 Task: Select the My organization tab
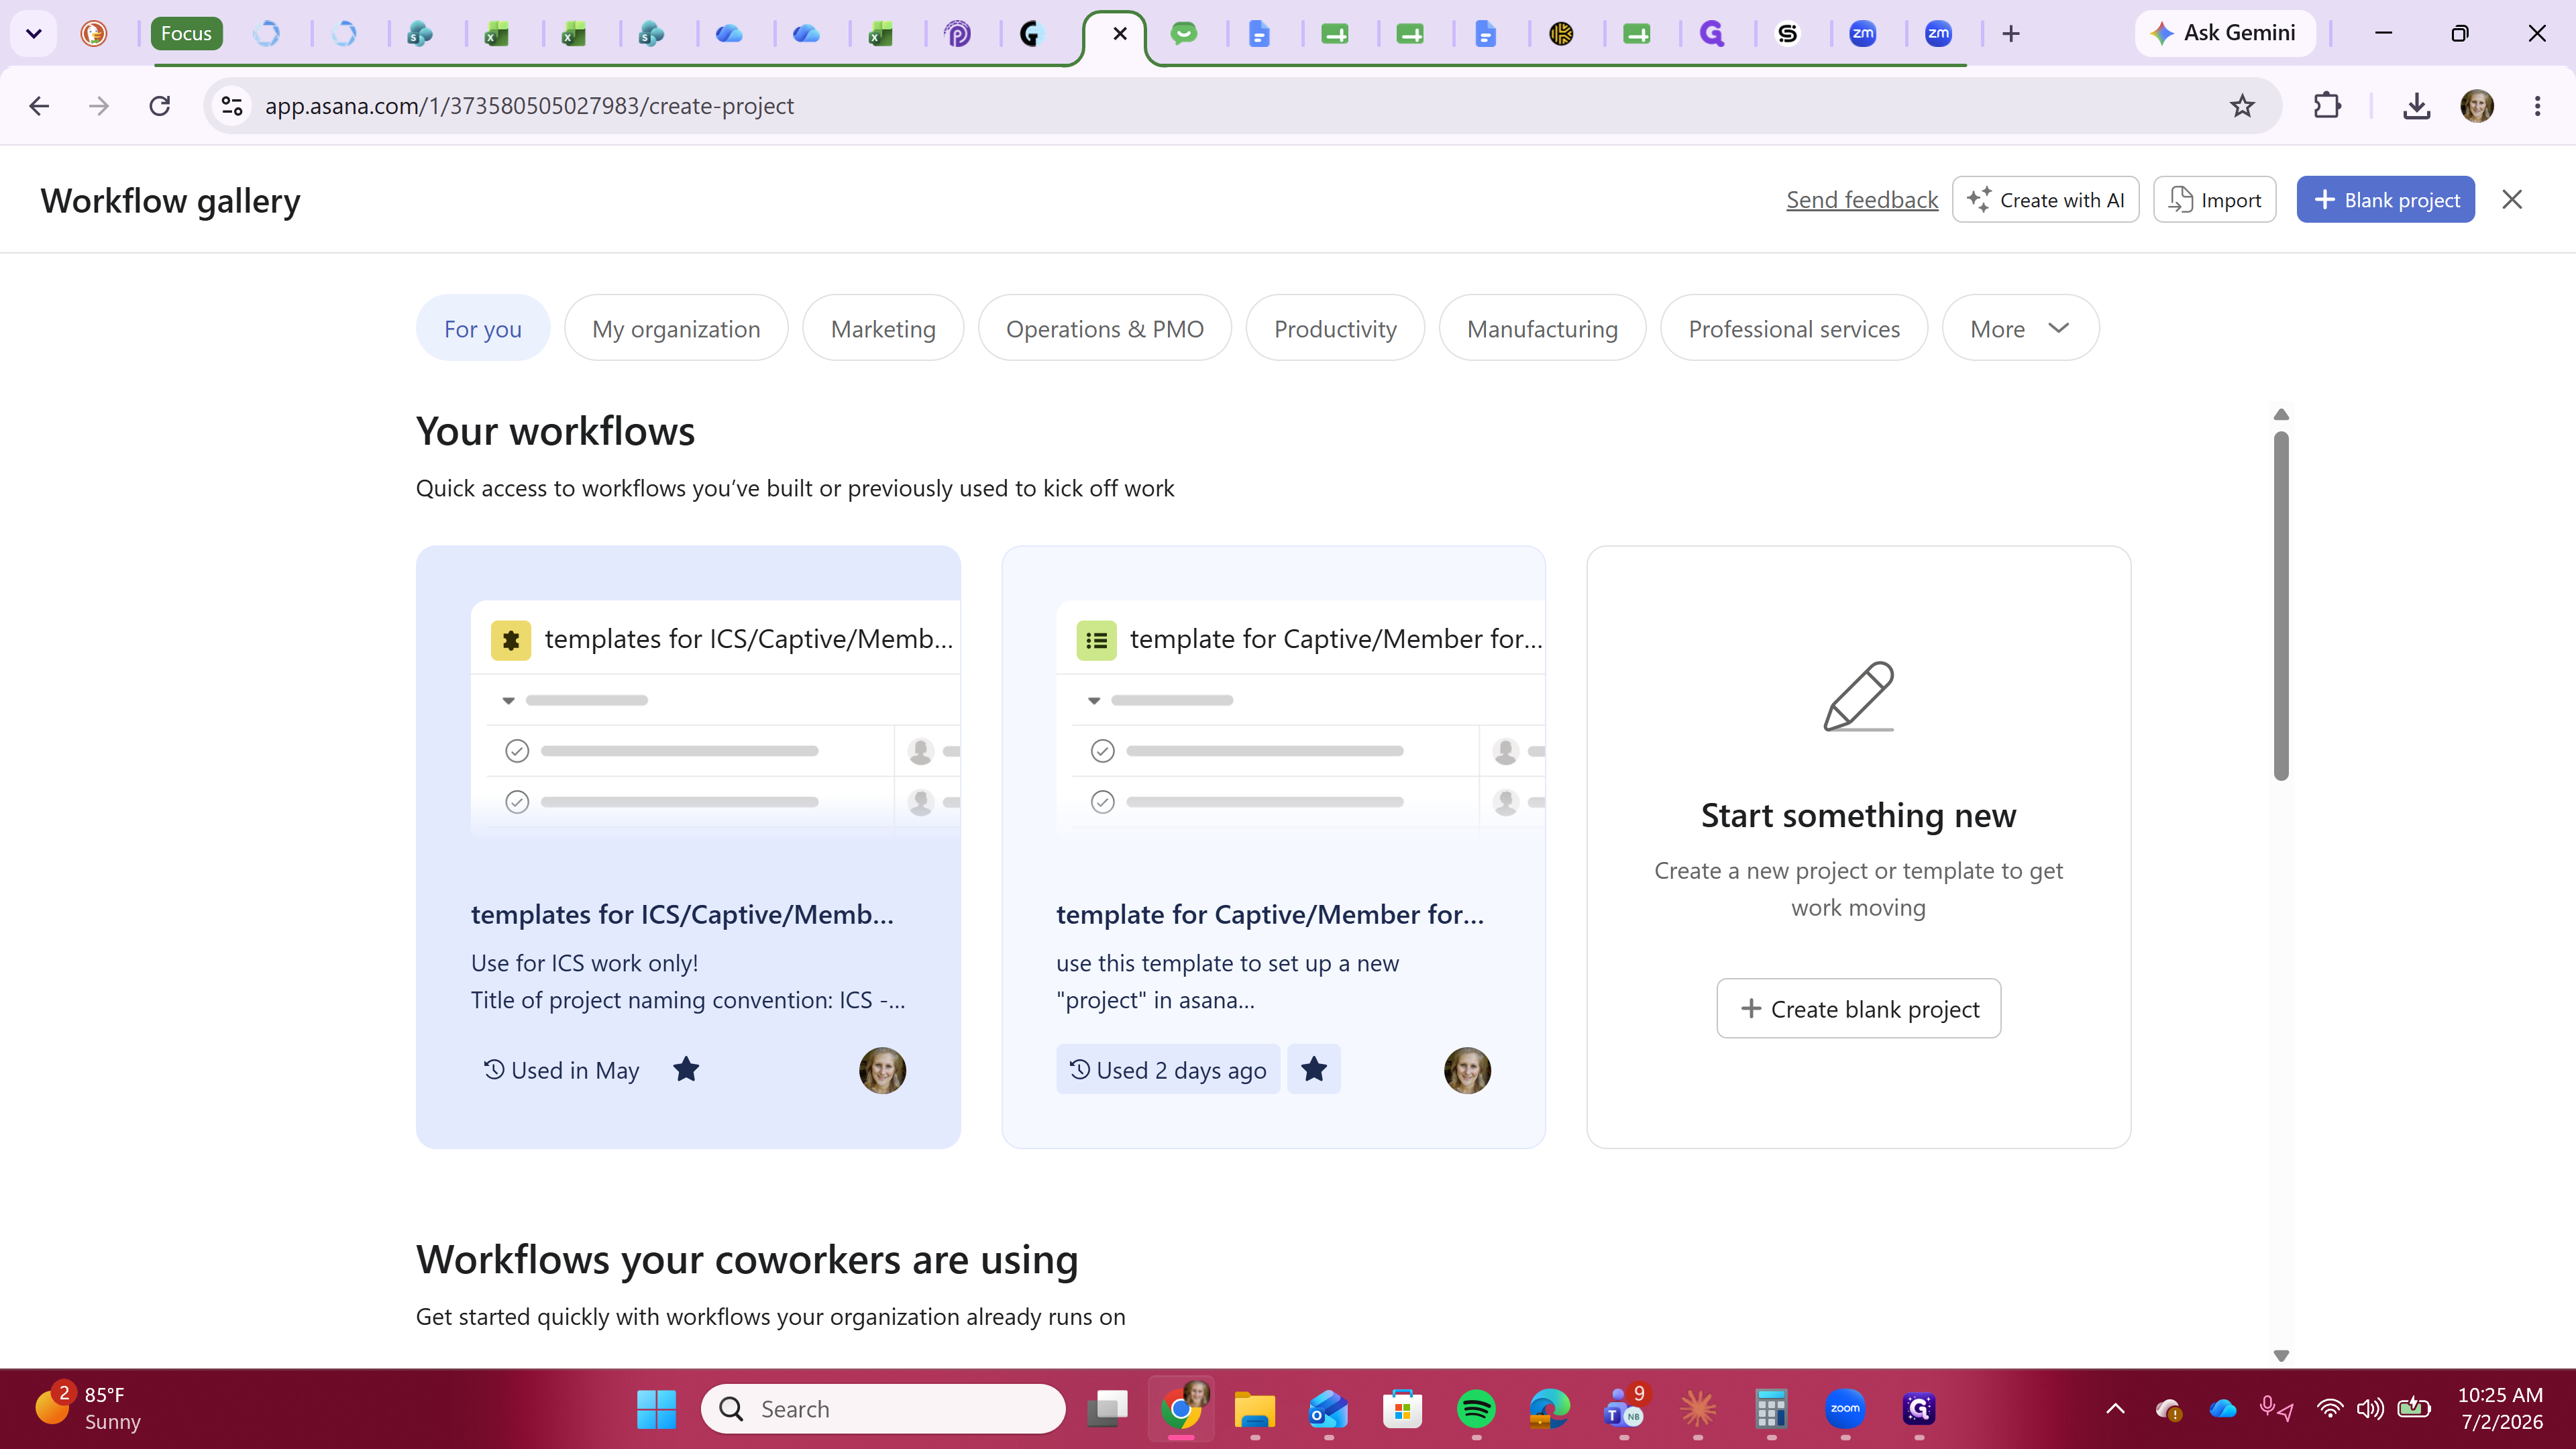[676, 328]
